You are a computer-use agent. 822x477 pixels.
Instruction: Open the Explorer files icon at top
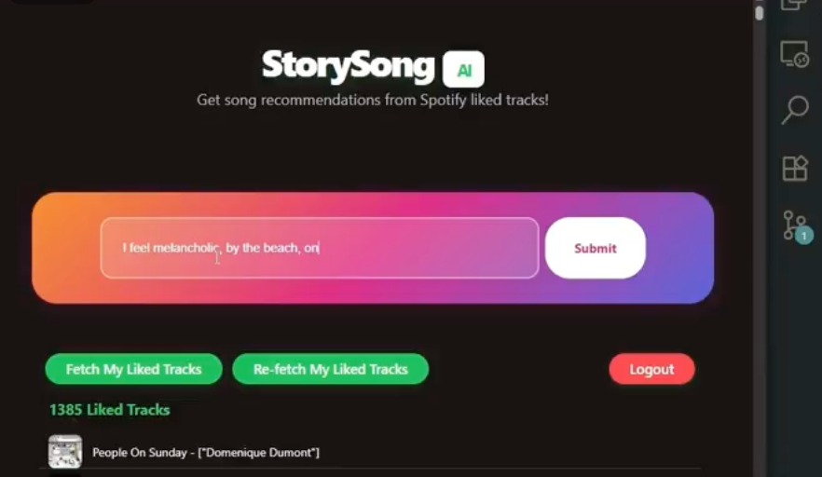pyautogui.click(x=794, y=5)
